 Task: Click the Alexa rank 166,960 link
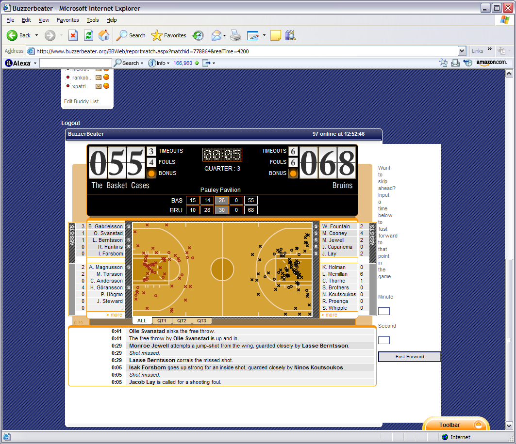point(183,63)
